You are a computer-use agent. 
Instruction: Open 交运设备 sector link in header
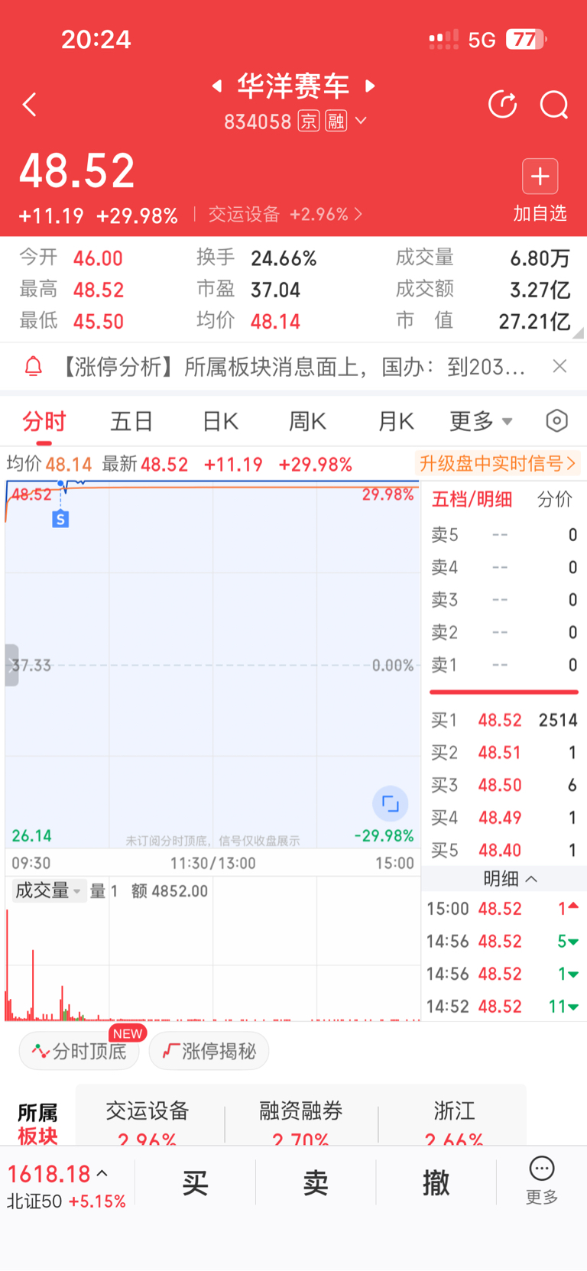pyautogui.click(x=285, y=214)
